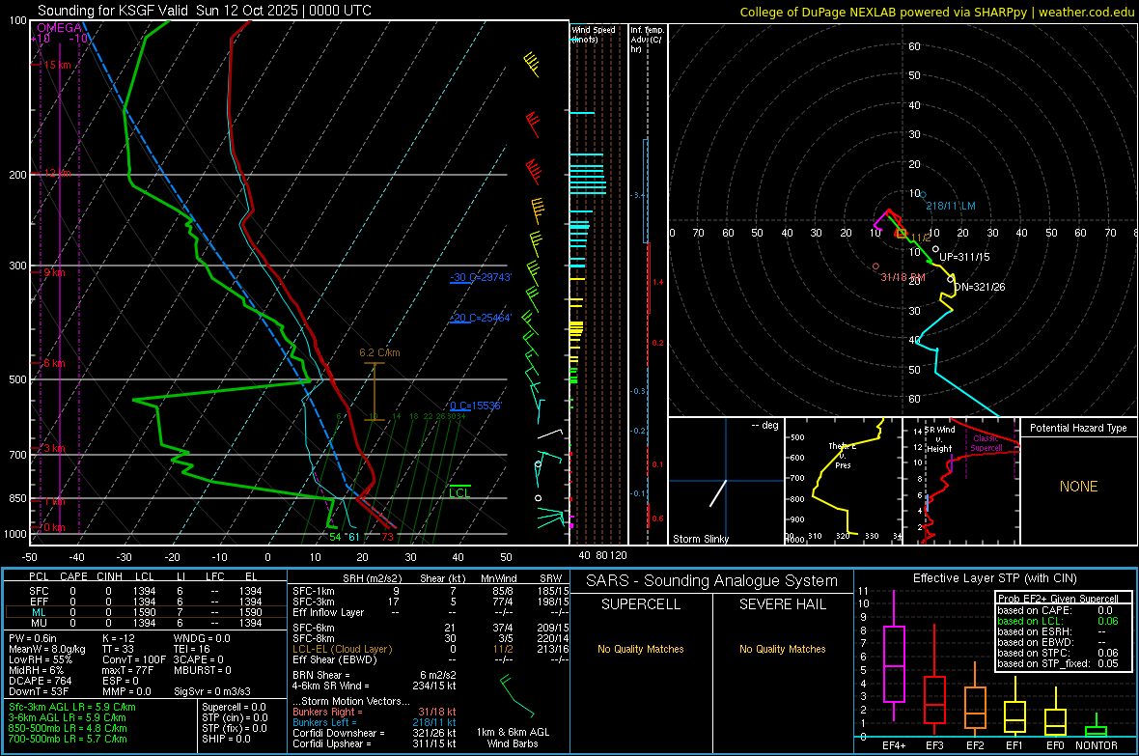1139x756 pixels.
Task: Click the '-30 C=29743' height label
Action: tap(481, 277)
